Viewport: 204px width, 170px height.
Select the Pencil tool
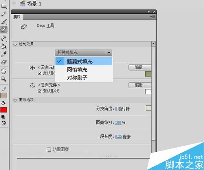pyautogui.click(x=4, y=14)
